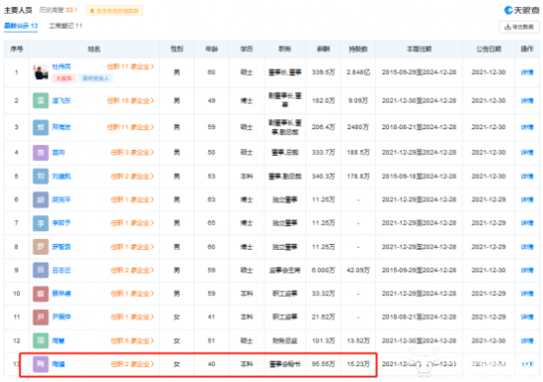Open the person name link in row 5
Screen dimensions: 543x382
point(61,177)
